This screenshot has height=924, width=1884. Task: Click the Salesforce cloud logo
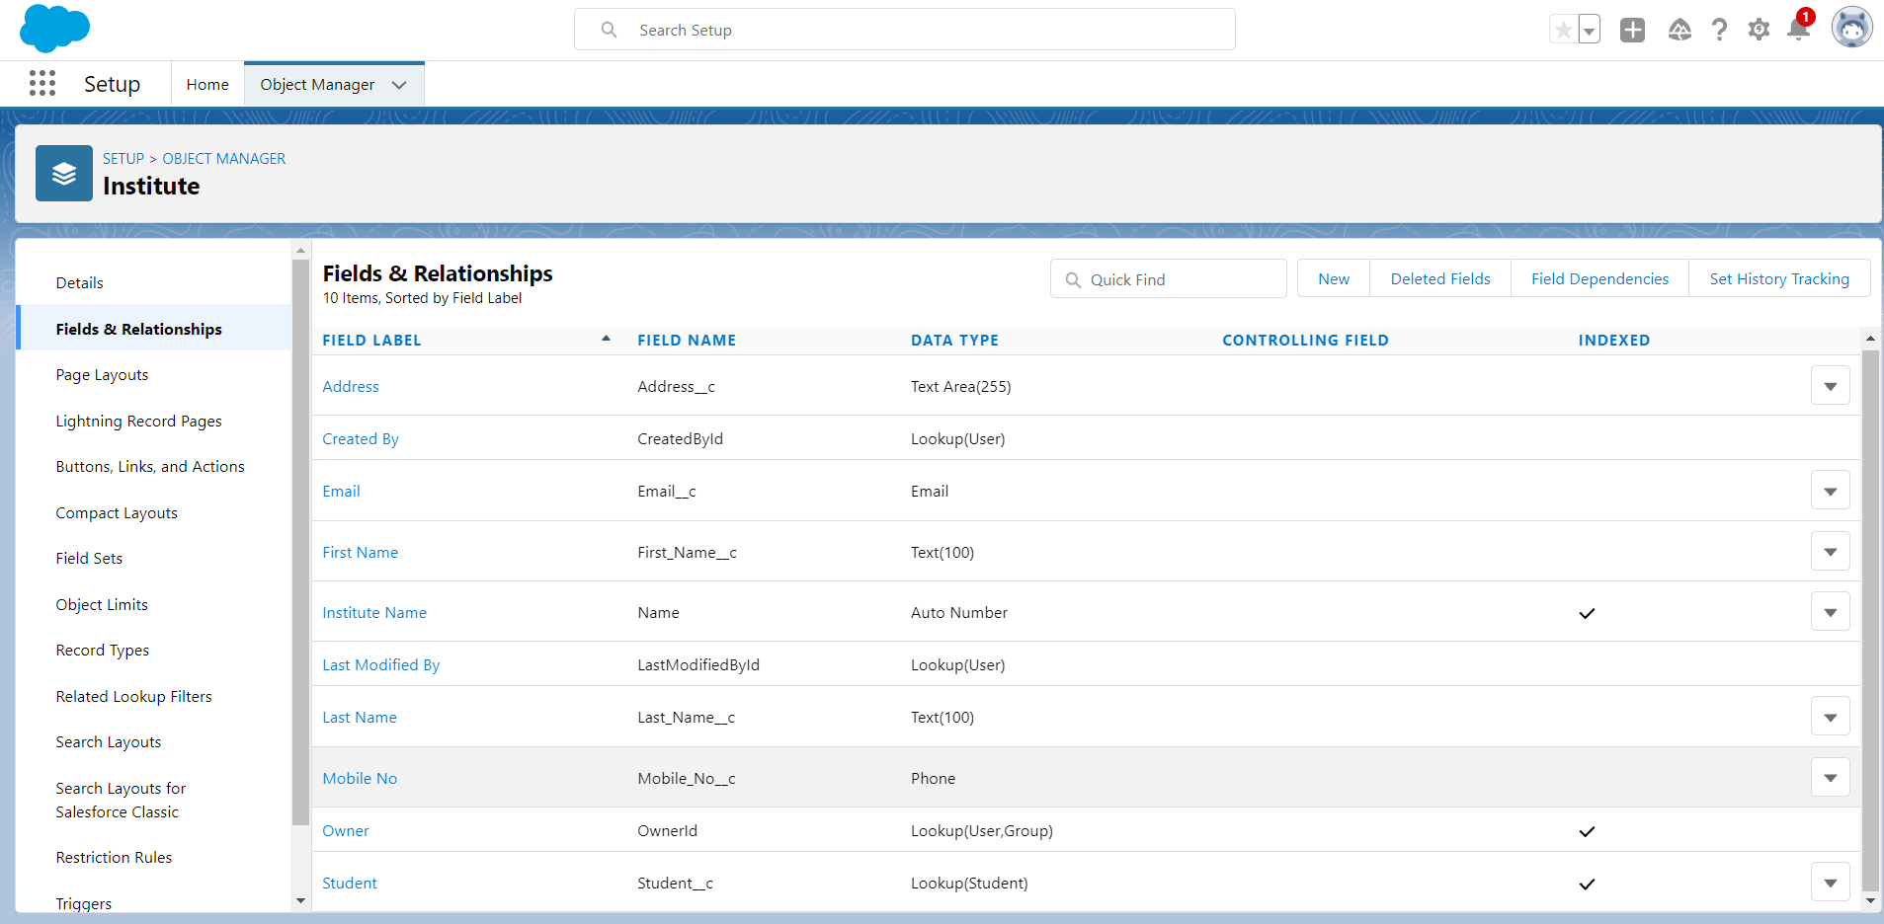[54, 28]
